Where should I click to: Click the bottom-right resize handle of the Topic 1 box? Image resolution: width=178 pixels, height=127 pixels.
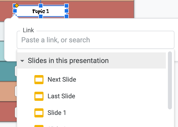coord(66,16)
